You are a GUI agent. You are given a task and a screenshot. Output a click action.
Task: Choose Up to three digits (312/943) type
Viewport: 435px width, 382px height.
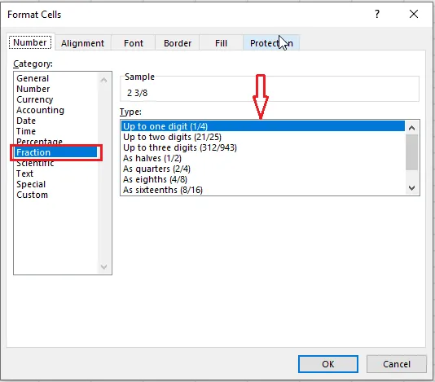click(263, 147)
